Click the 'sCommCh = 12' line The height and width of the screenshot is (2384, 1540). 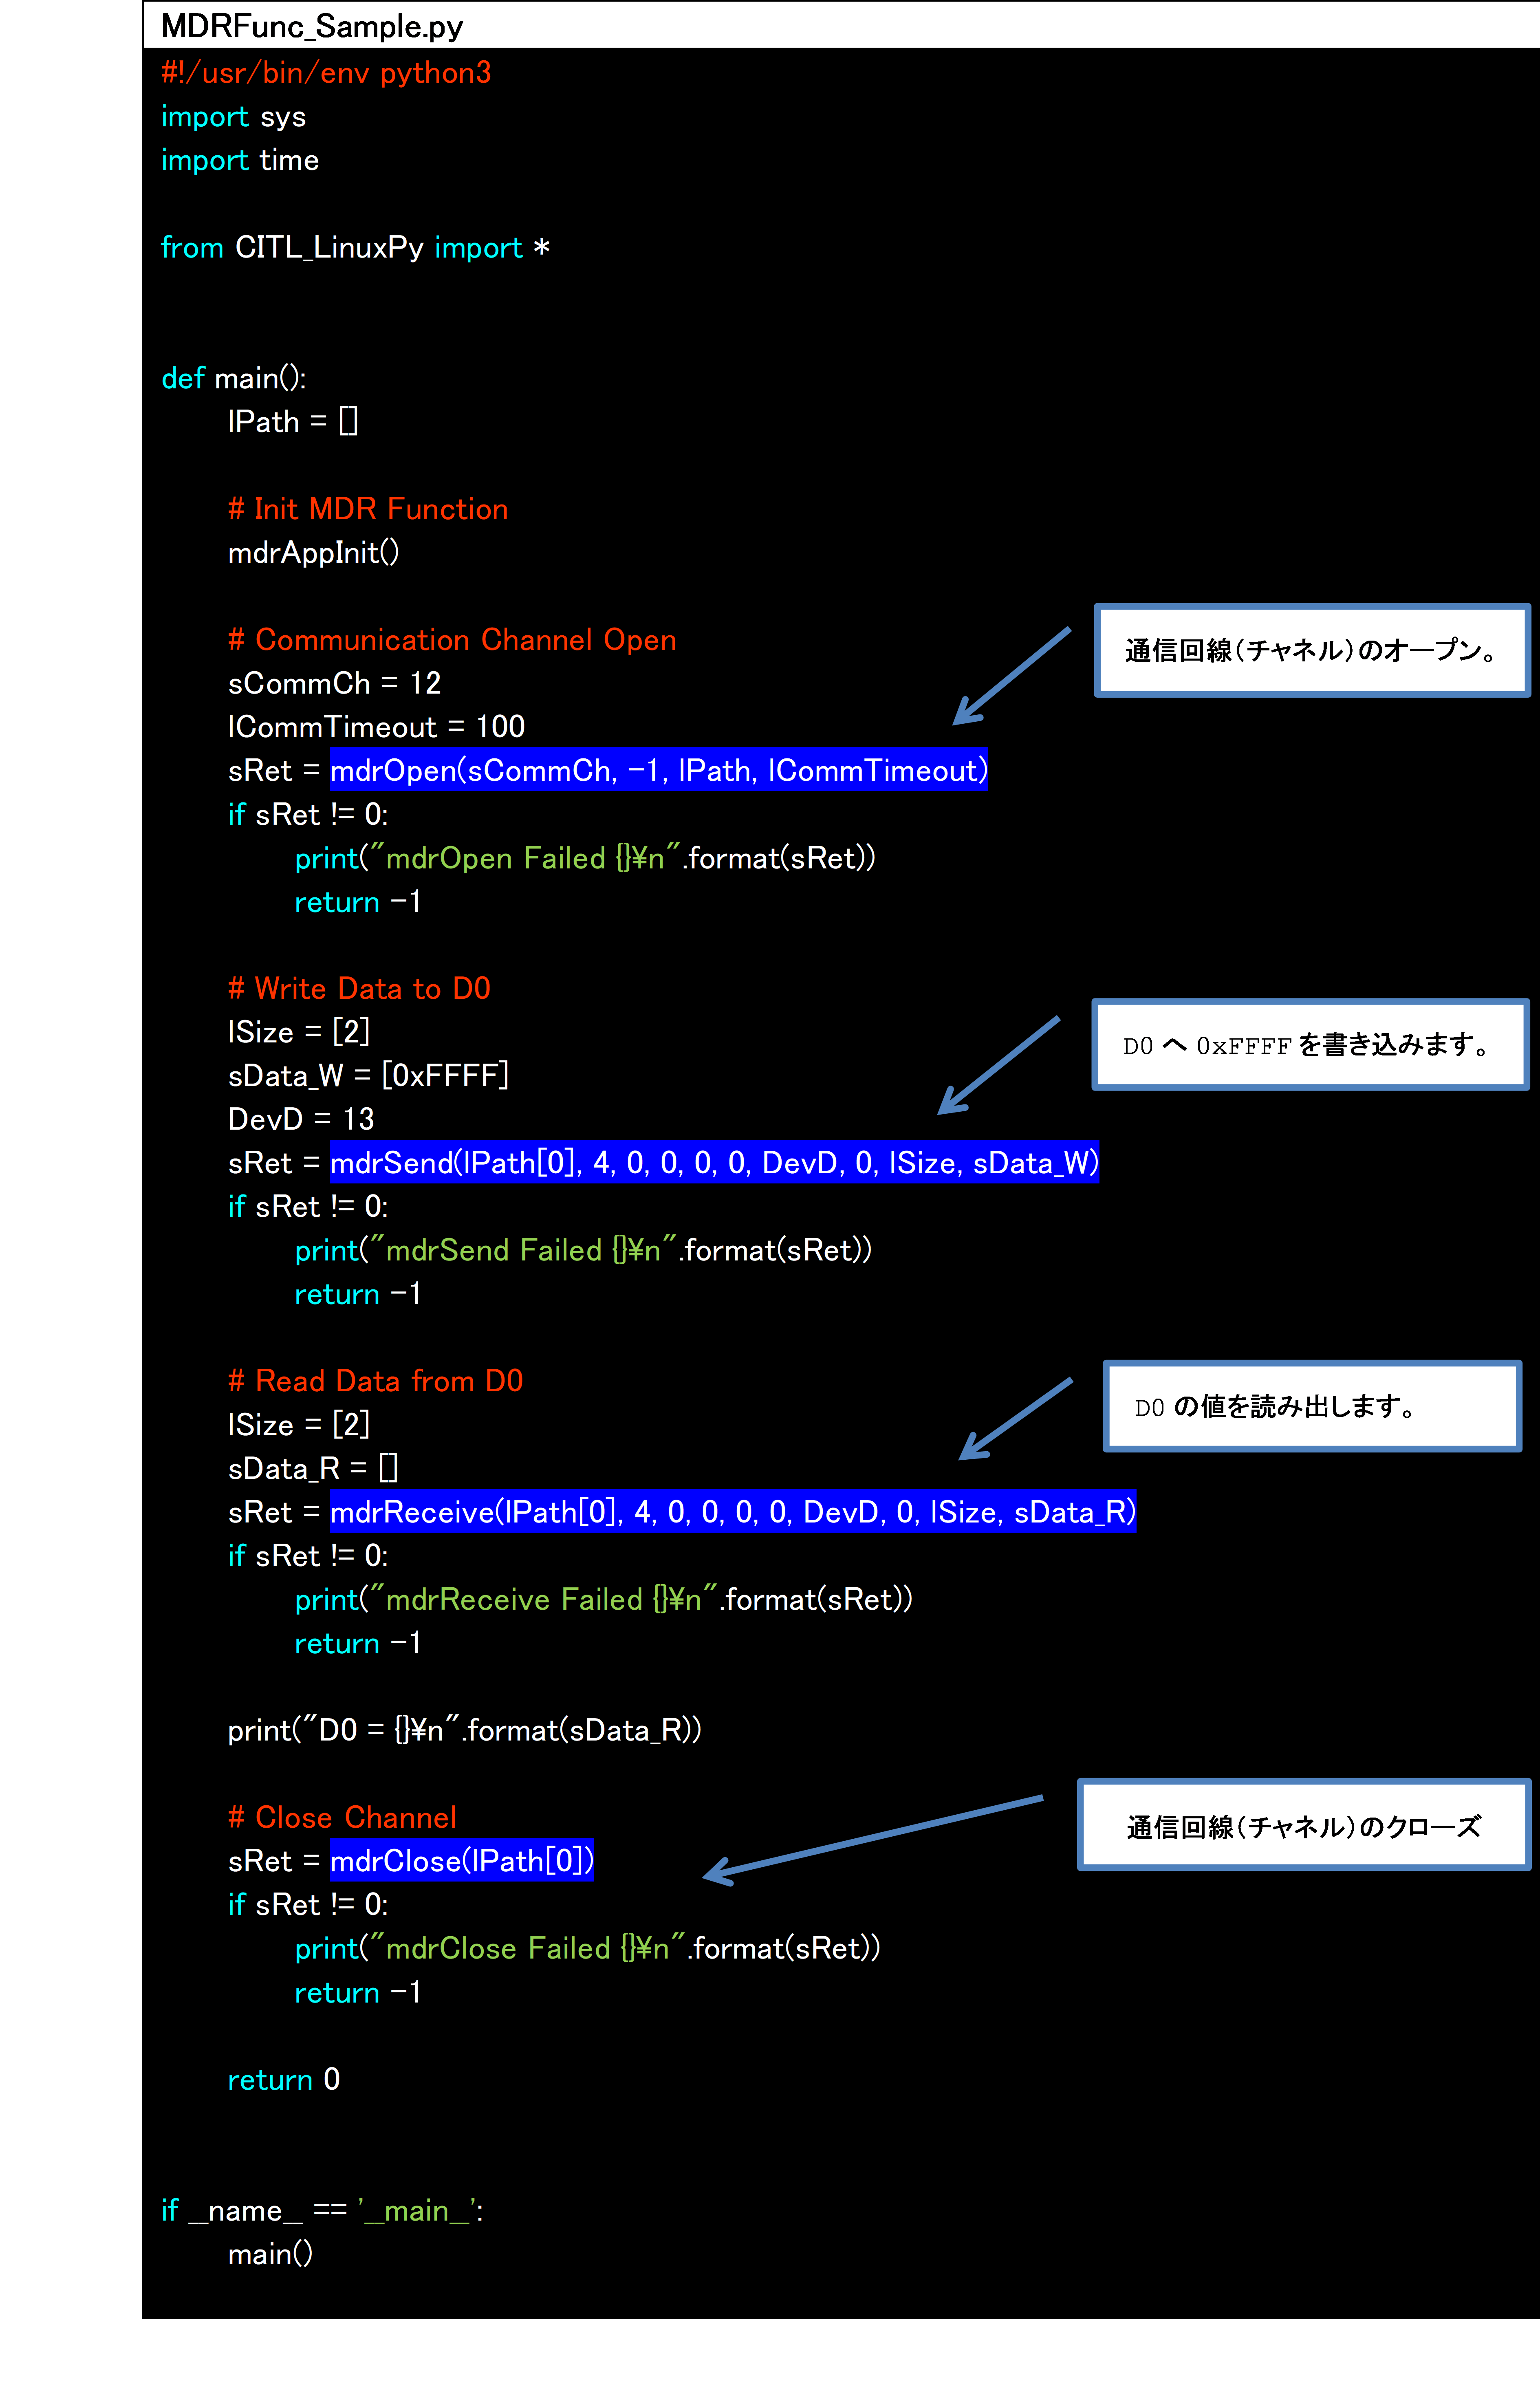pos(334,683)
